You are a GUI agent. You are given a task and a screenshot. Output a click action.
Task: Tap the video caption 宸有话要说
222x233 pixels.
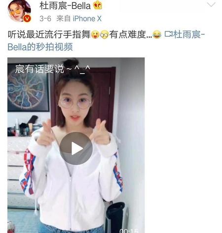tap(39, 69)
